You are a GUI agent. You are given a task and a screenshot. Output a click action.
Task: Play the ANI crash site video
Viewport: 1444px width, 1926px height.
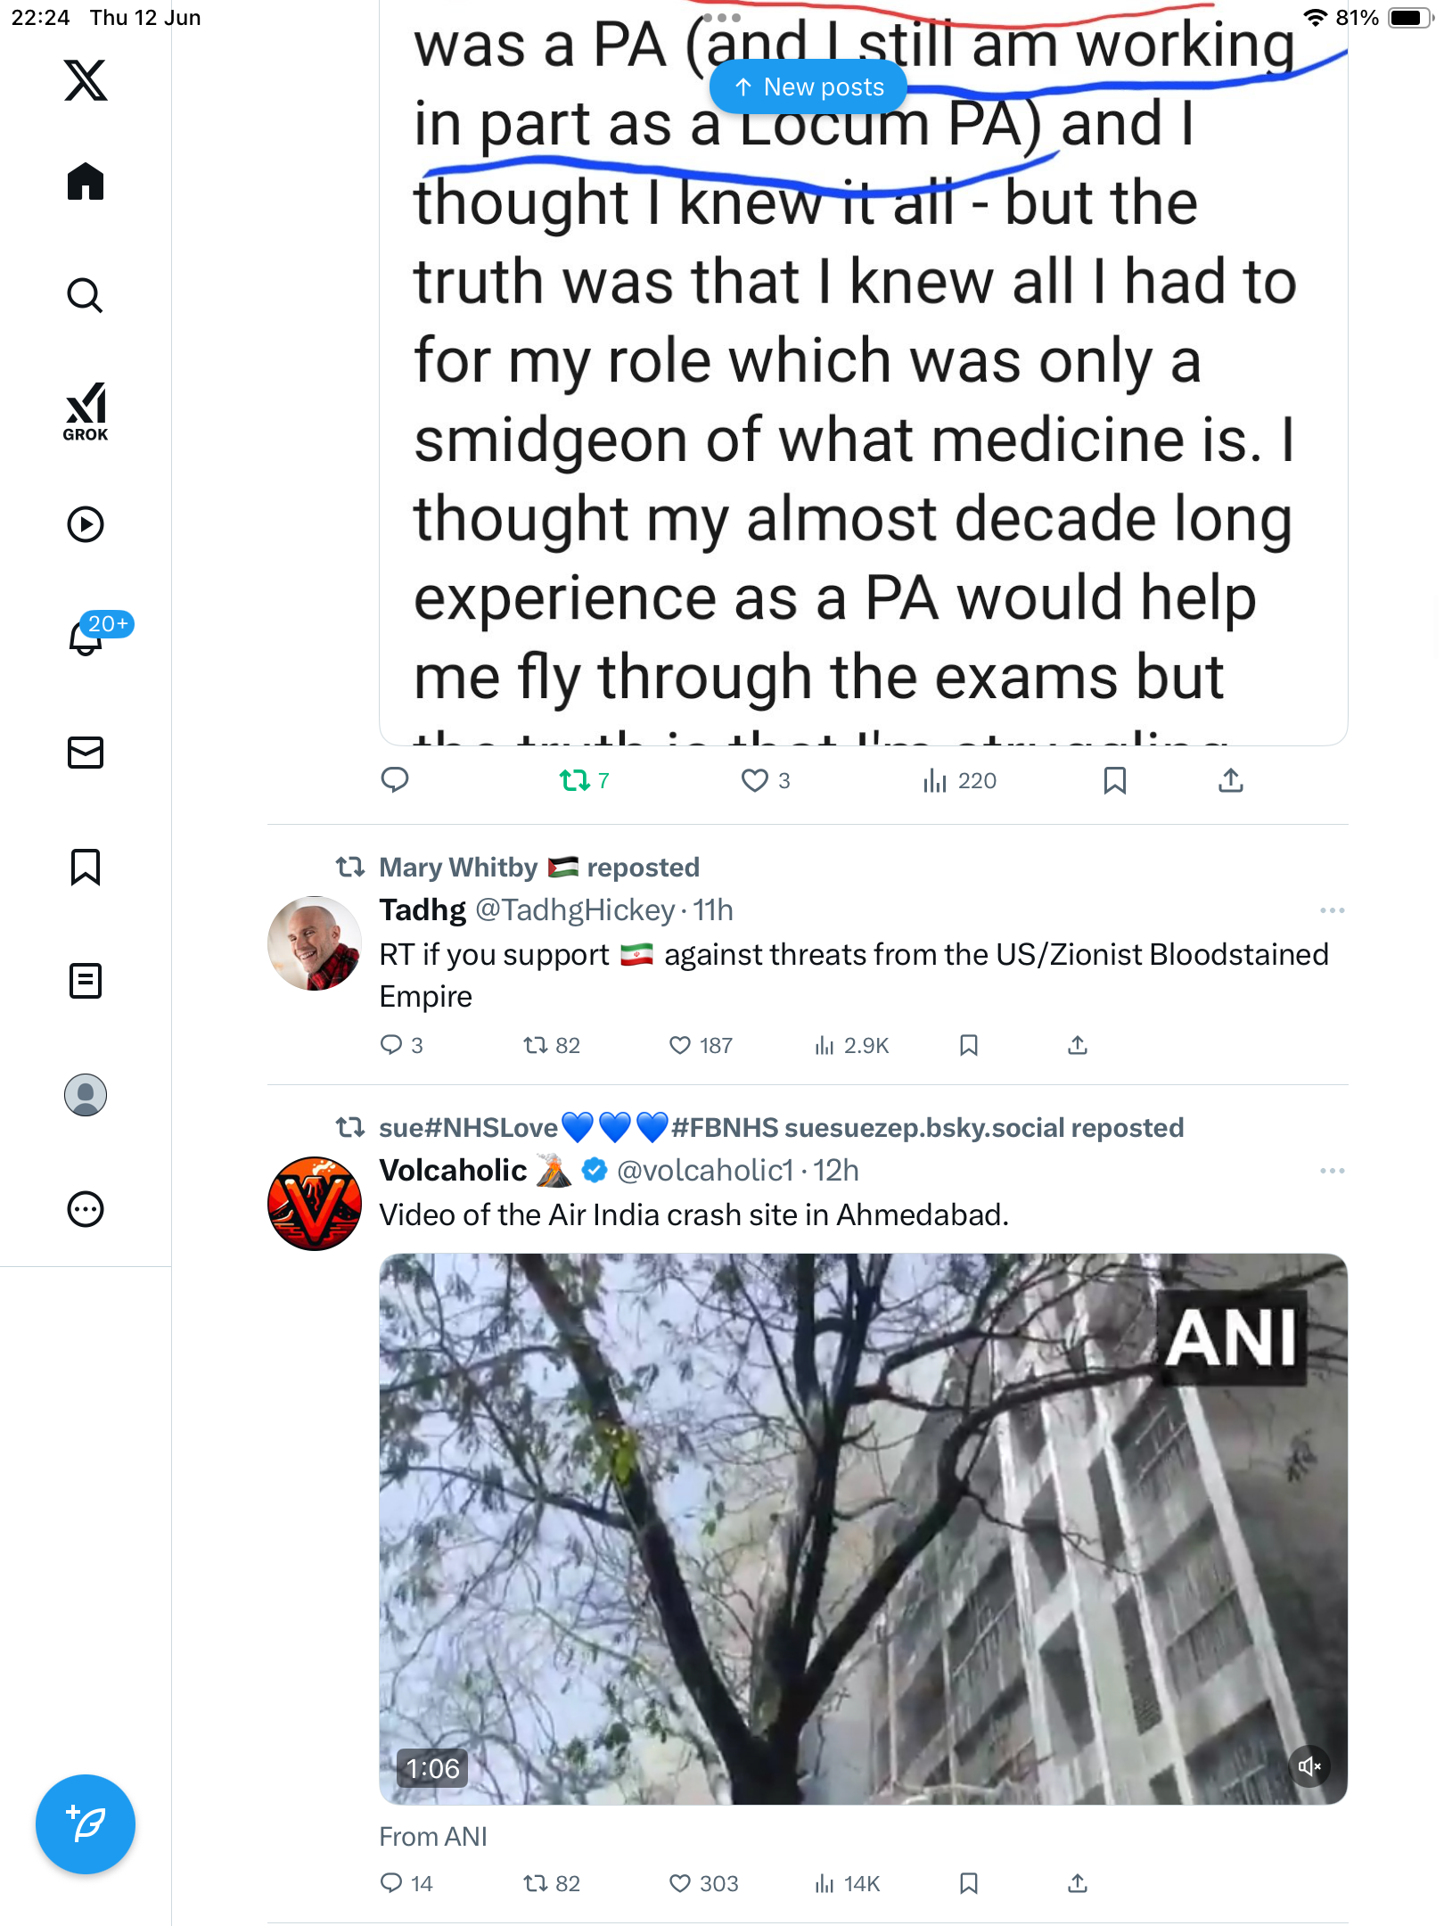pyautogui.click(x=863, y=1529)
